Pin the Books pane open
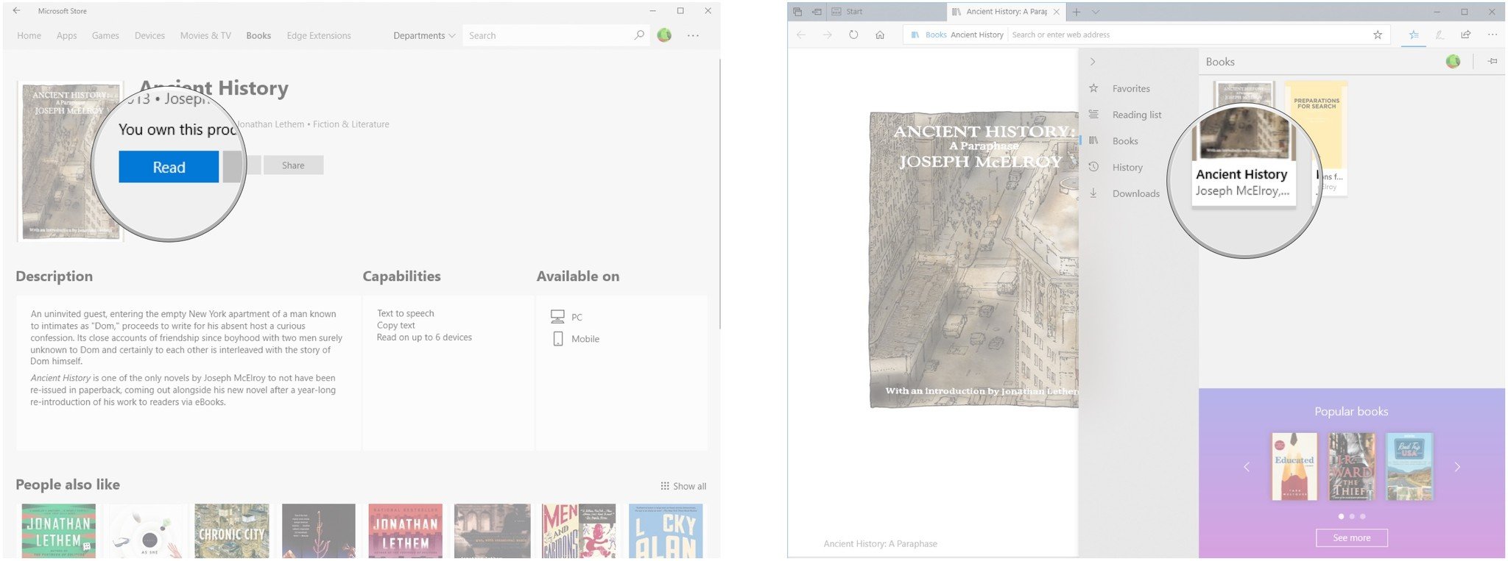Viewport: 1508px width, 561px height. coord(1493,62)
